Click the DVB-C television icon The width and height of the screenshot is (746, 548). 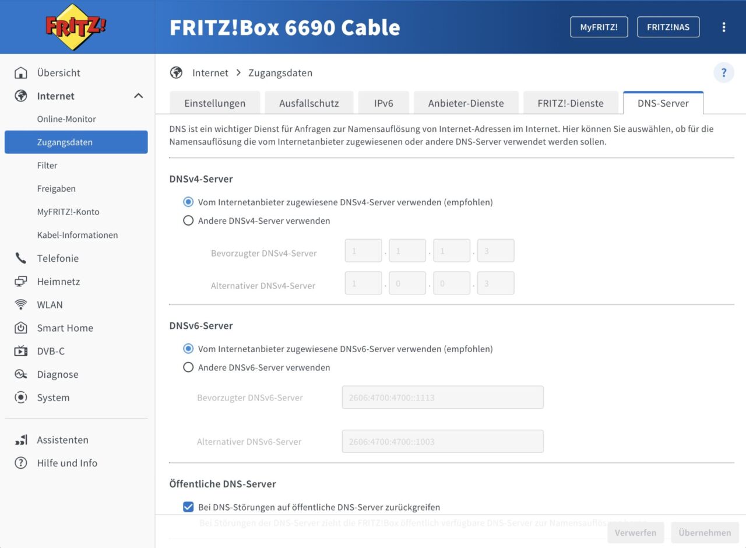[x=21, y=351]
